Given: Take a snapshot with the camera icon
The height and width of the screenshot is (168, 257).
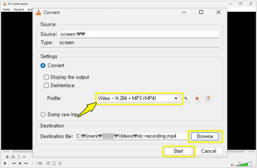Looking at the screenshot, I should pyautogui.click(x=13, y=157).
